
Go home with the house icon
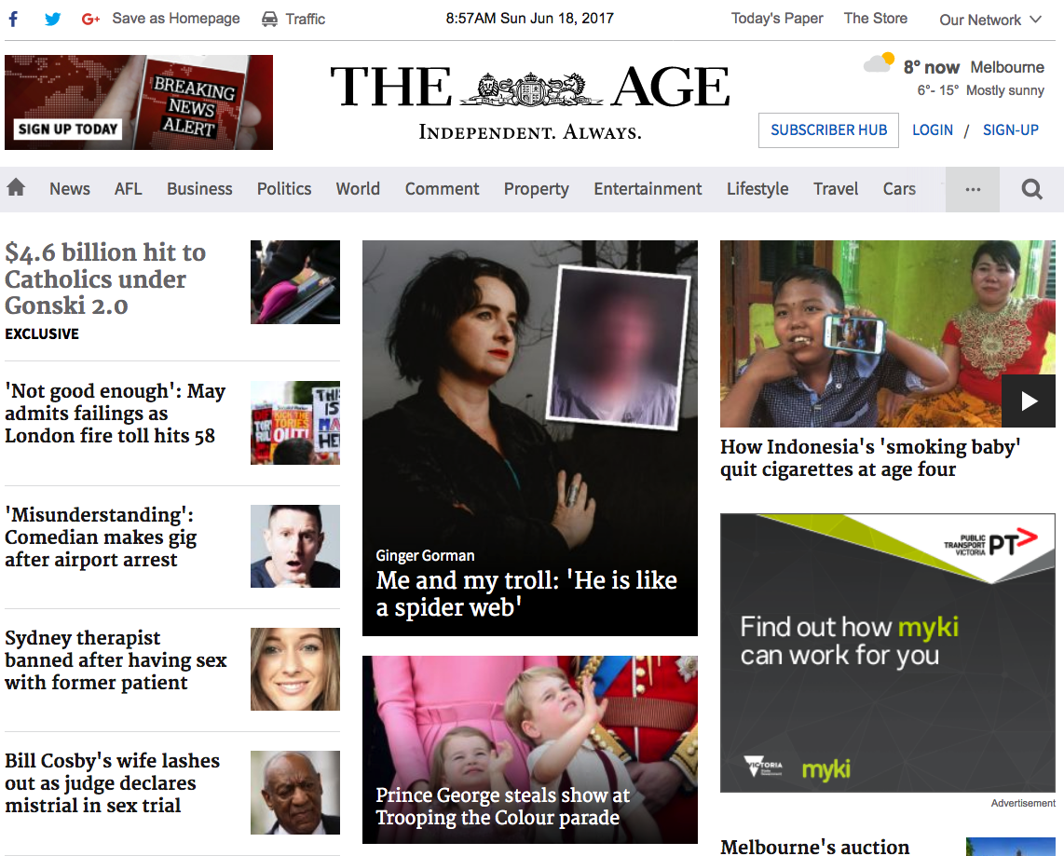pos(16,187)
